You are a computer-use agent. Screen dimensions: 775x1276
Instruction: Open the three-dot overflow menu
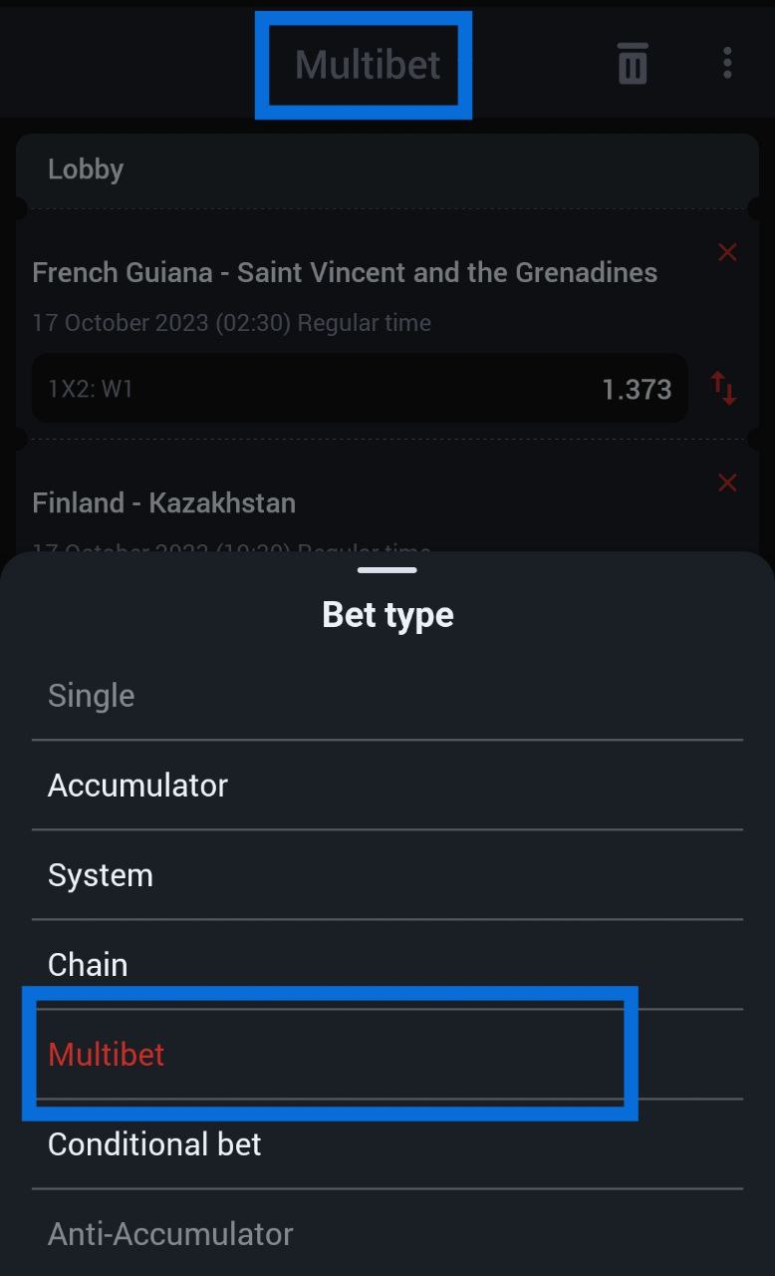(x=727, y=63)
